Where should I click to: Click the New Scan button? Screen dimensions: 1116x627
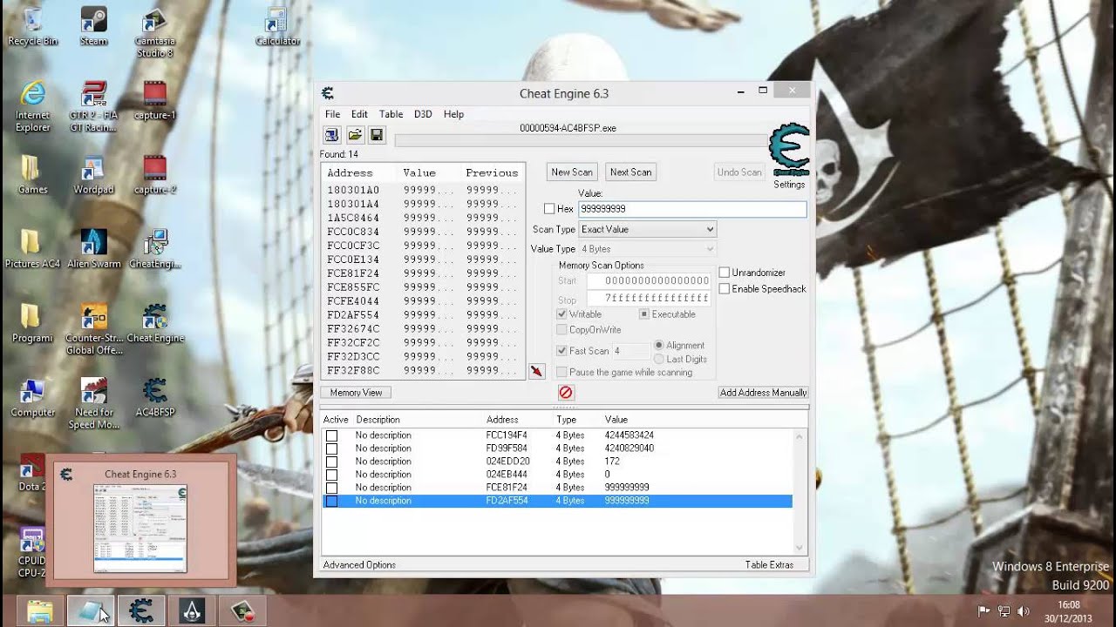(572, 172)
